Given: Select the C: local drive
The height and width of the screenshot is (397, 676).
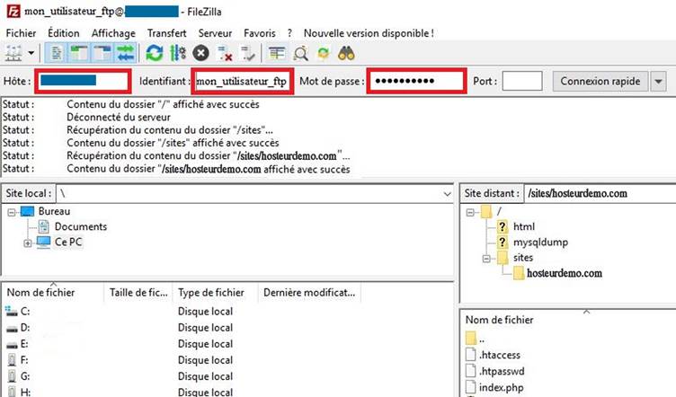Looking at the screenshot, I should tap(25, 312).
